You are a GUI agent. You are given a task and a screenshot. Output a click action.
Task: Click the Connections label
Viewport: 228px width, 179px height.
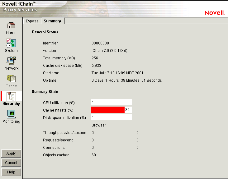54,148
